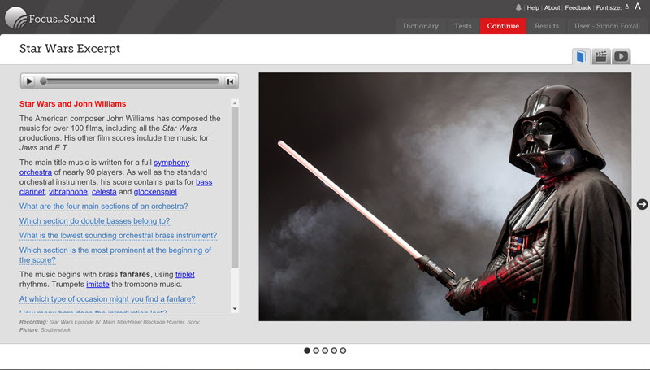
Task: Click the Focus on Sound logo
Action: (x=50, y=18)
